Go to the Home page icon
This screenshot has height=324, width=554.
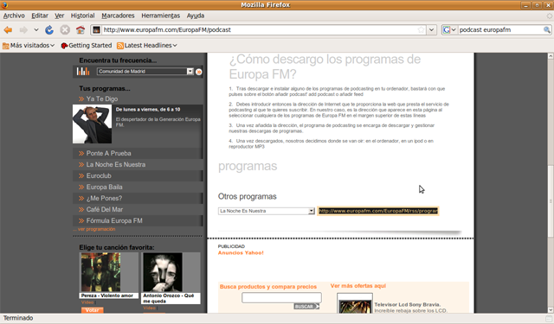(x=81, y=30)
